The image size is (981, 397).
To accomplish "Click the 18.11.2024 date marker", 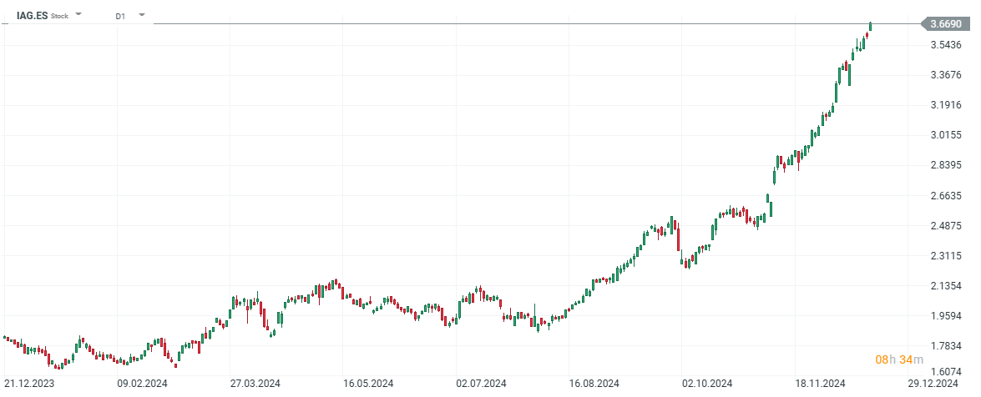I will 821,383.
